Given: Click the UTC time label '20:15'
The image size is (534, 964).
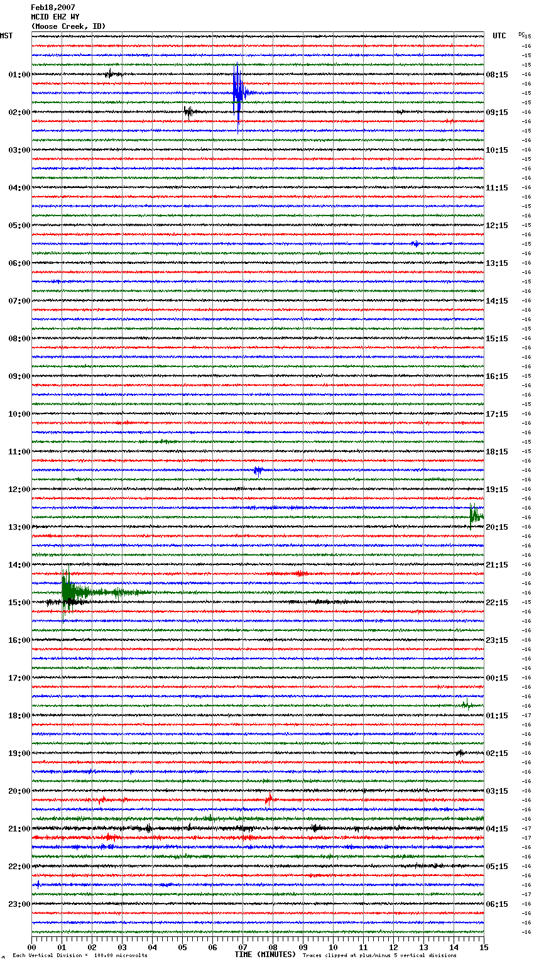Looking at the screenshot, I should click(497, 527).
